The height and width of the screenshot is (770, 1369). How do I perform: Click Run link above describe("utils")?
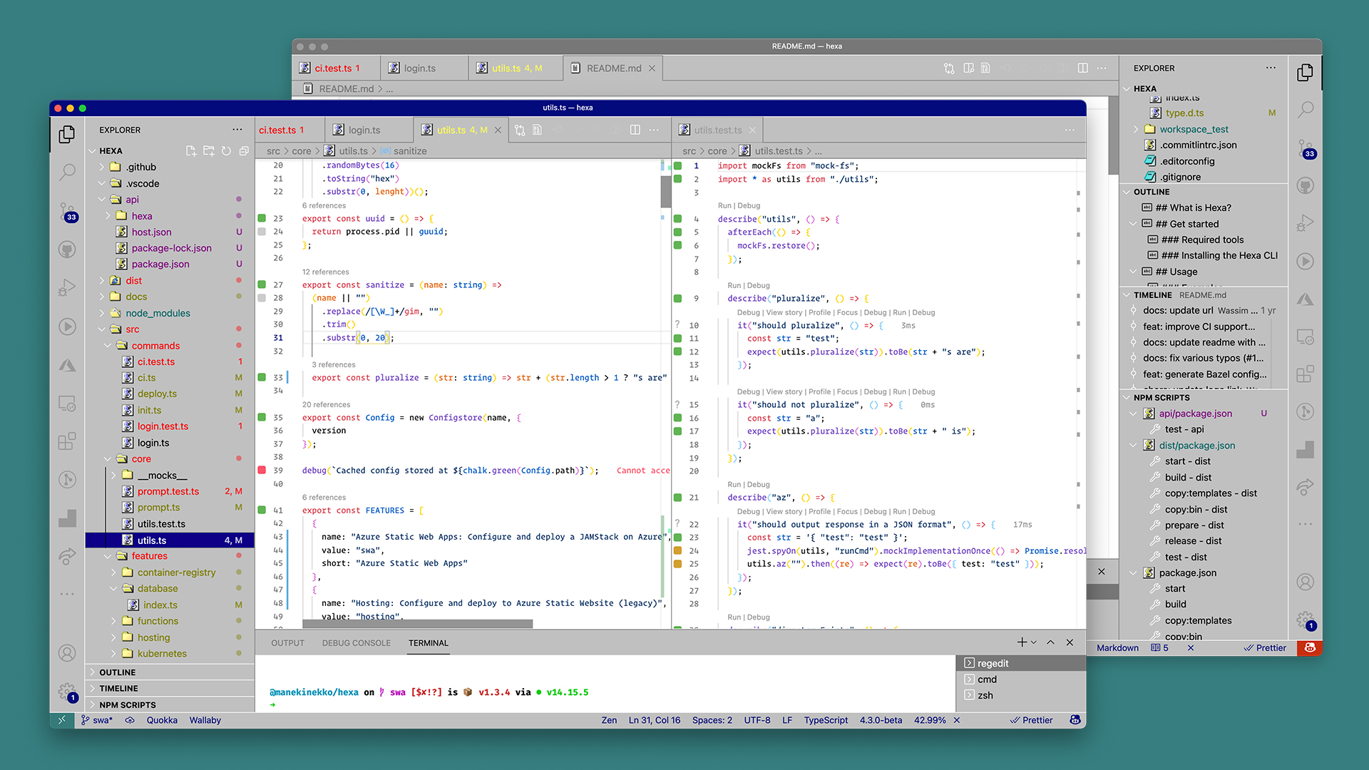click(724, 205)
